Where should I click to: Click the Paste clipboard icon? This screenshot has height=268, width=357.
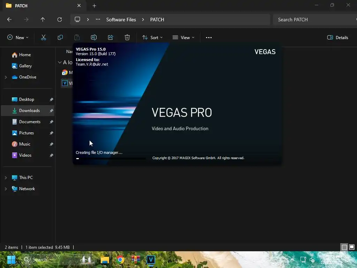[77, 38]
